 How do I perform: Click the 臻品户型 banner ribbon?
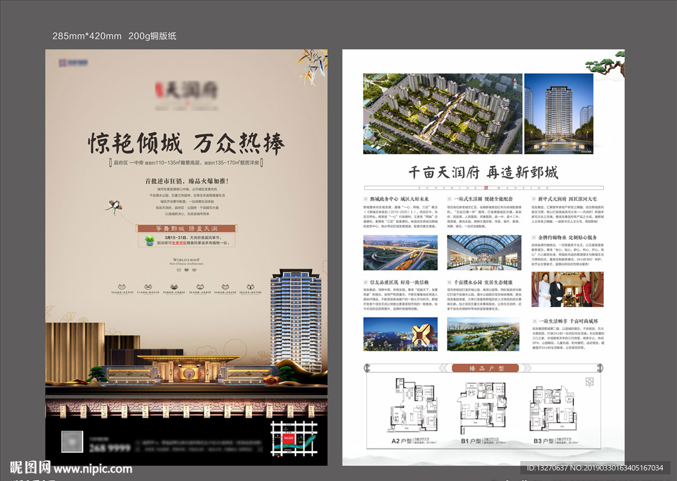485,369
